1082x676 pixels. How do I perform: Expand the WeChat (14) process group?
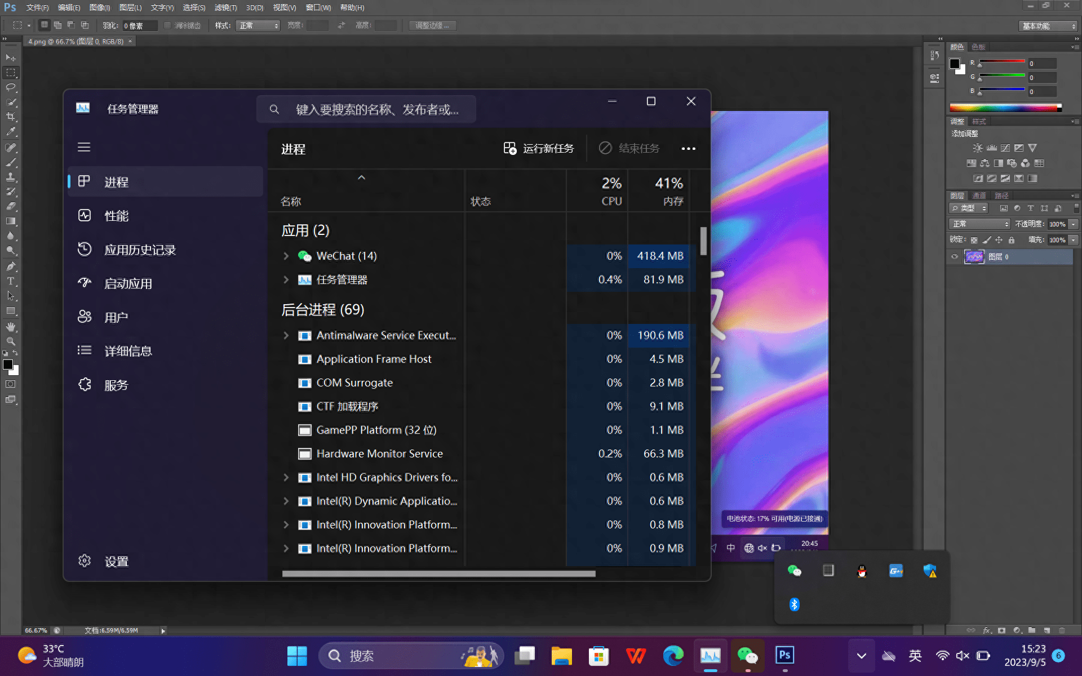[286, 256]
